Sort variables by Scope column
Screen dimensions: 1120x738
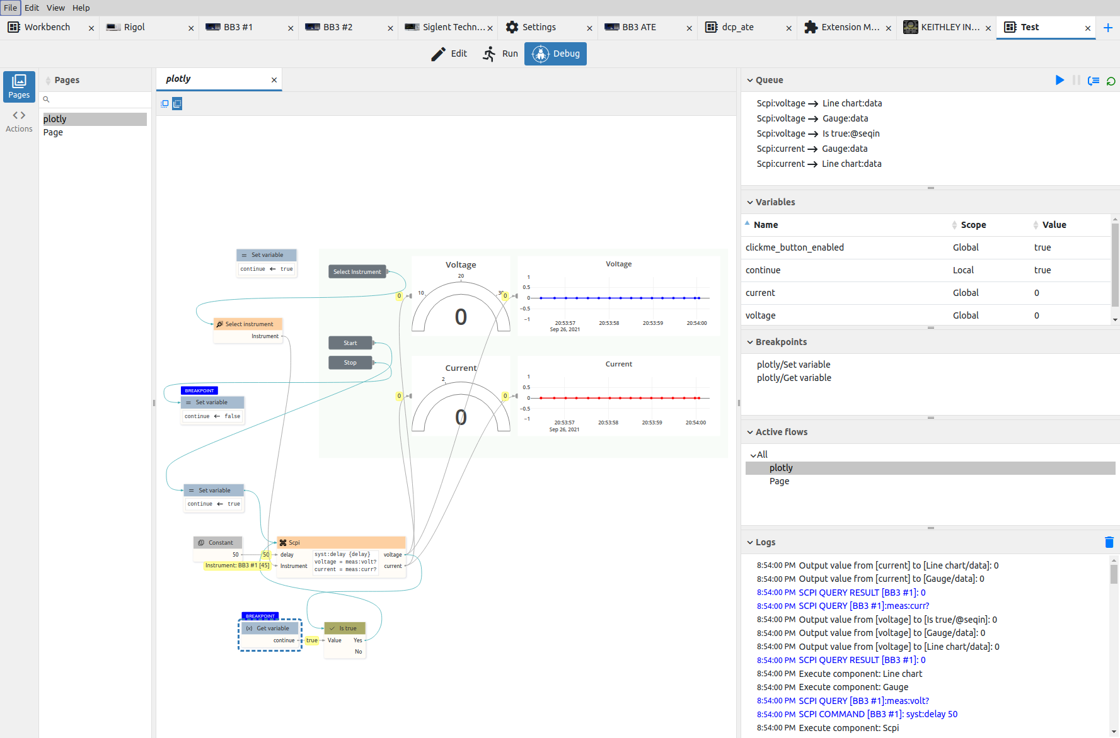pyautogui.click(x=973, y=225)
